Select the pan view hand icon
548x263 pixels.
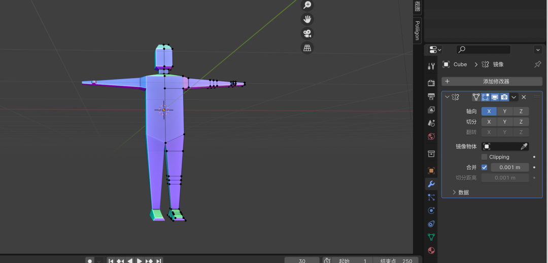click(307, 19)
